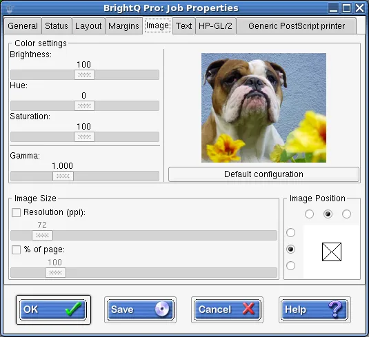Screen dimensions: 369x337
Task: Click the Resolution value 72
Action: pos(42,225)
